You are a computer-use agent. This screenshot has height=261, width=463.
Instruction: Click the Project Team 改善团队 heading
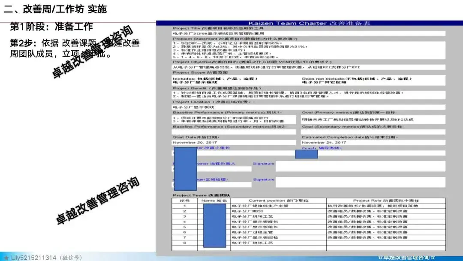click(201, 195)
